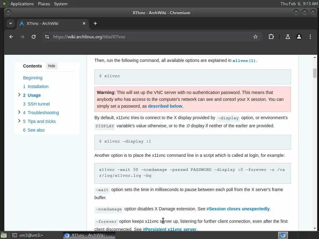The height and width of the screenshot is (239, 319).
Task: Open the Places menu
Action: pos(44,4)
